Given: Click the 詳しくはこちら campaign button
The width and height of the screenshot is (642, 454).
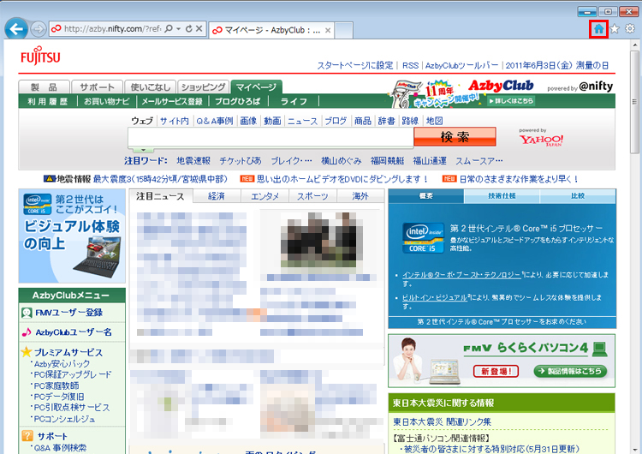Looking at the screenshot, I should (510, 100).
